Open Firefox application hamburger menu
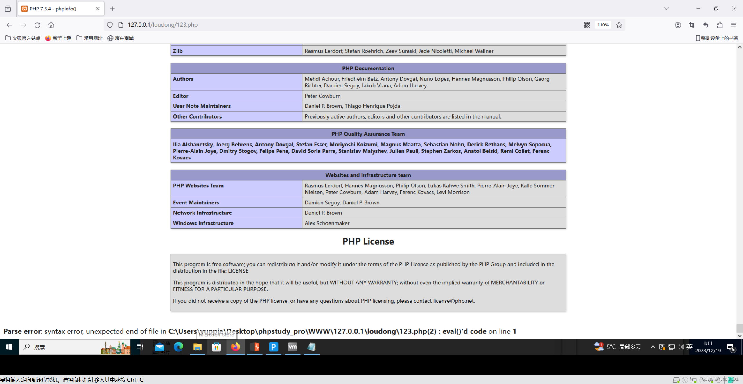Screen dimensions: 743x384 (733, 25)
